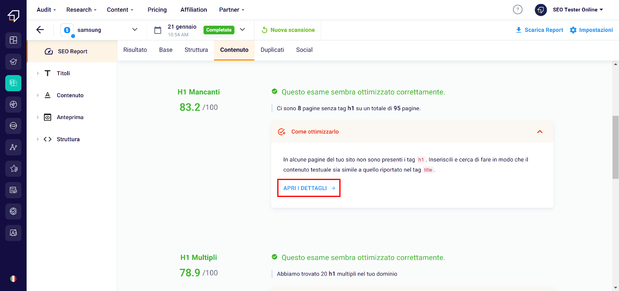This screenshot has width=619, height=291.
Task: Click the SEO Tester Online logo icon
Action: pos(13,16)
